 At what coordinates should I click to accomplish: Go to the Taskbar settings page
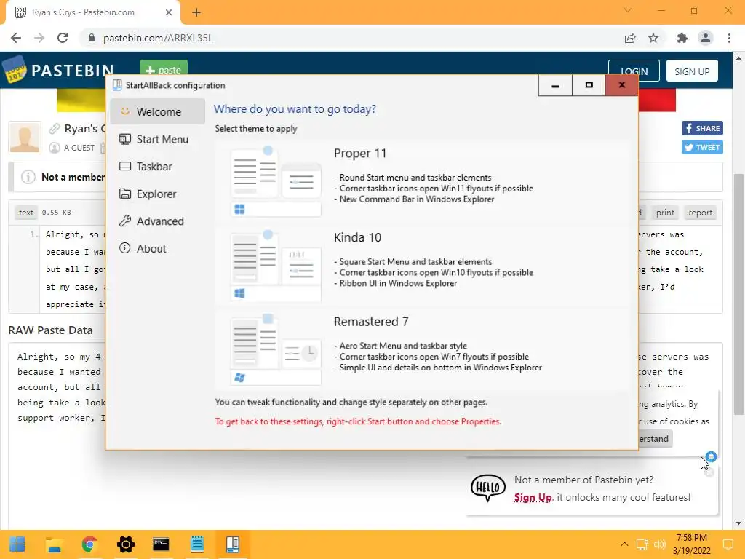[157, 167]
